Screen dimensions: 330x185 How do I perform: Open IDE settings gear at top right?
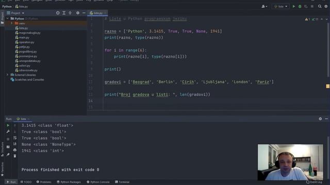[x=326, y=7]
